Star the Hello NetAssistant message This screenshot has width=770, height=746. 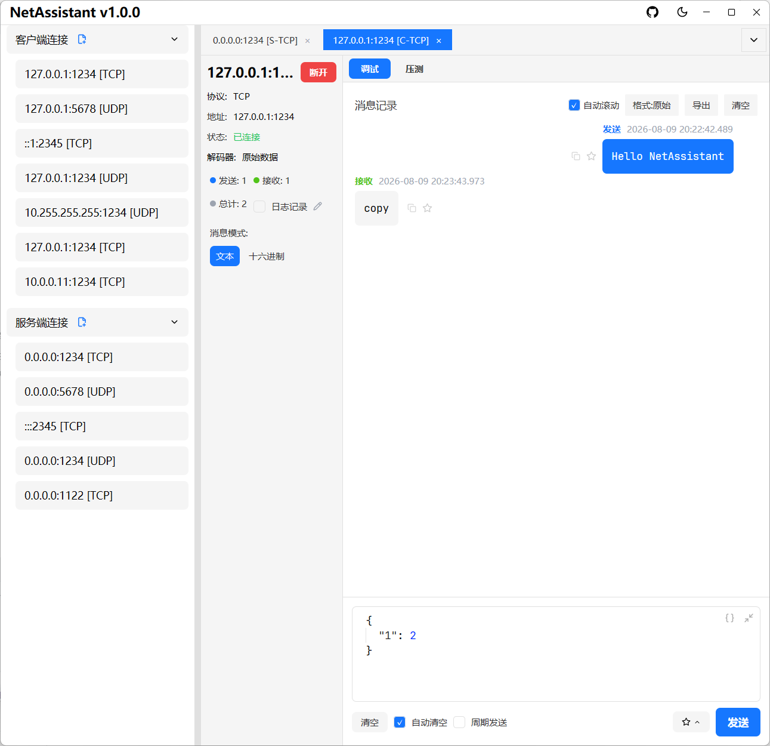(x=591, y=156)
